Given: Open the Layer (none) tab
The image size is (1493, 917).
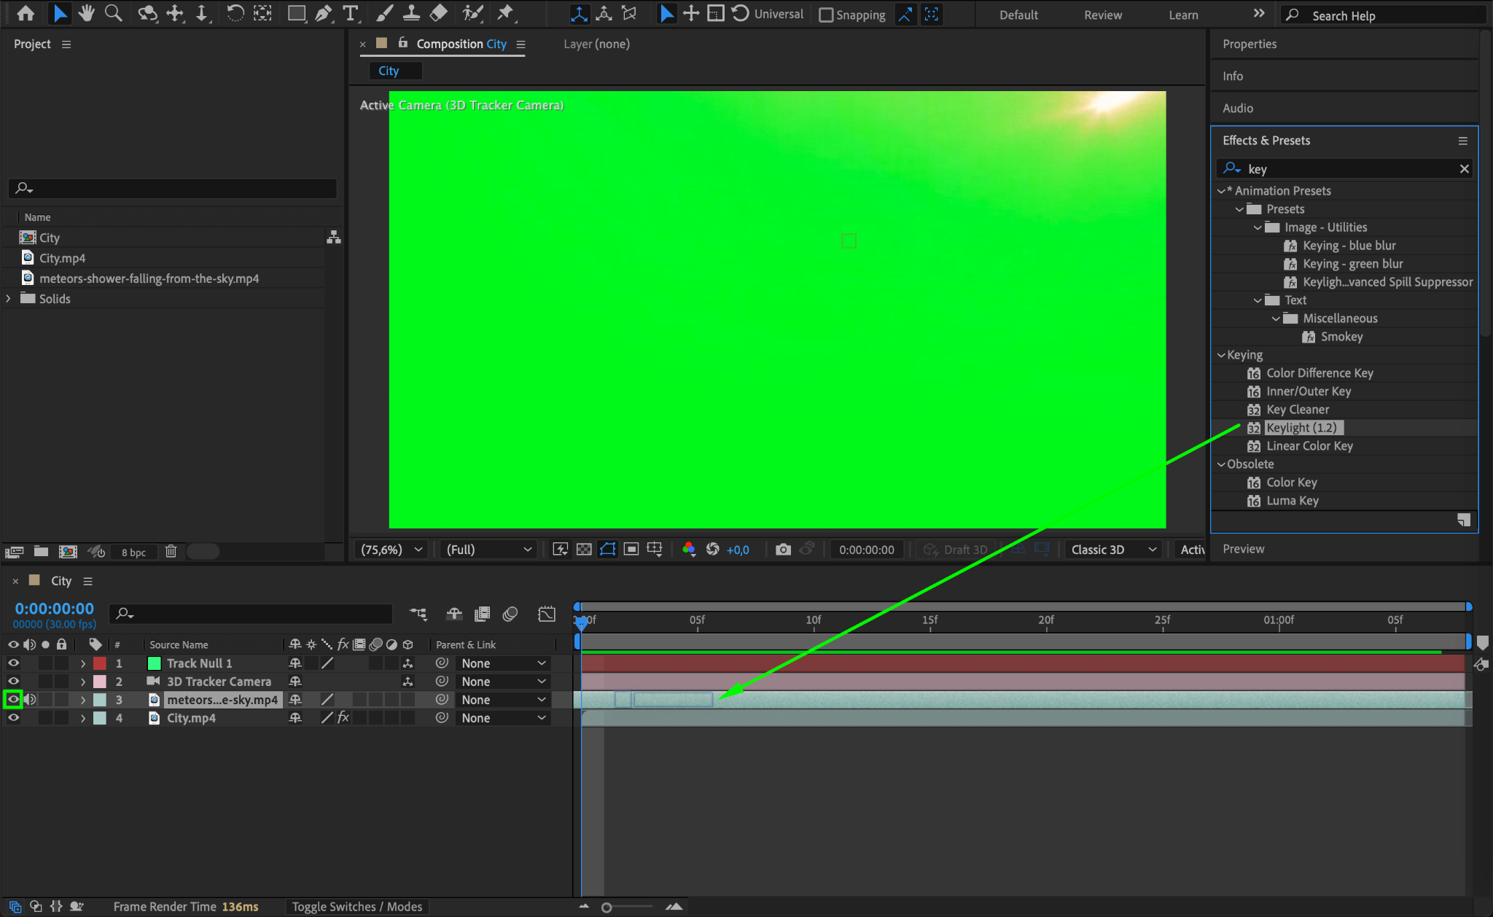Looking at the screenshot, I should (596, 44).
